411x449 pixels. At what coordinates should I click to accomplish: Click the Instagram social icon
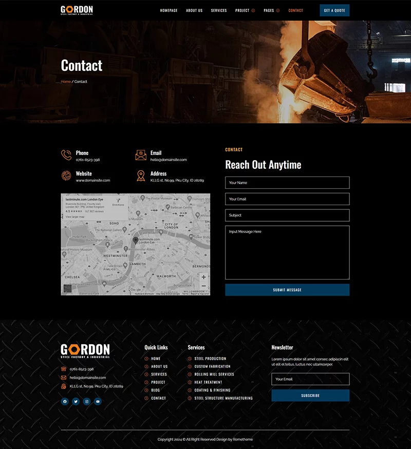point(87,401)
